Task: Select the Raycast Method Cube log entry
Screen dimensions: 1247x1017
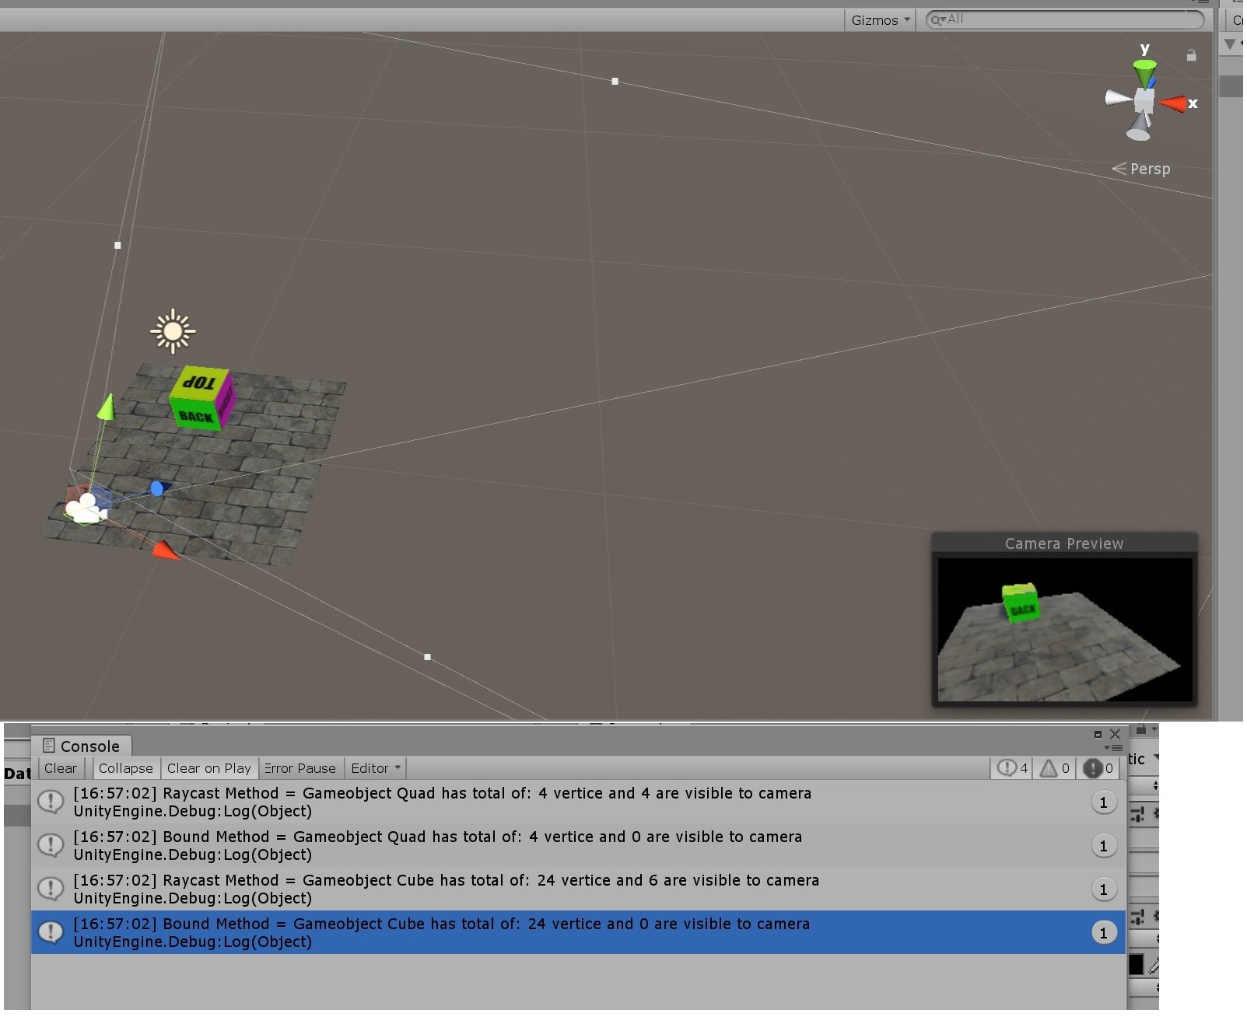Action: point(578,889)
